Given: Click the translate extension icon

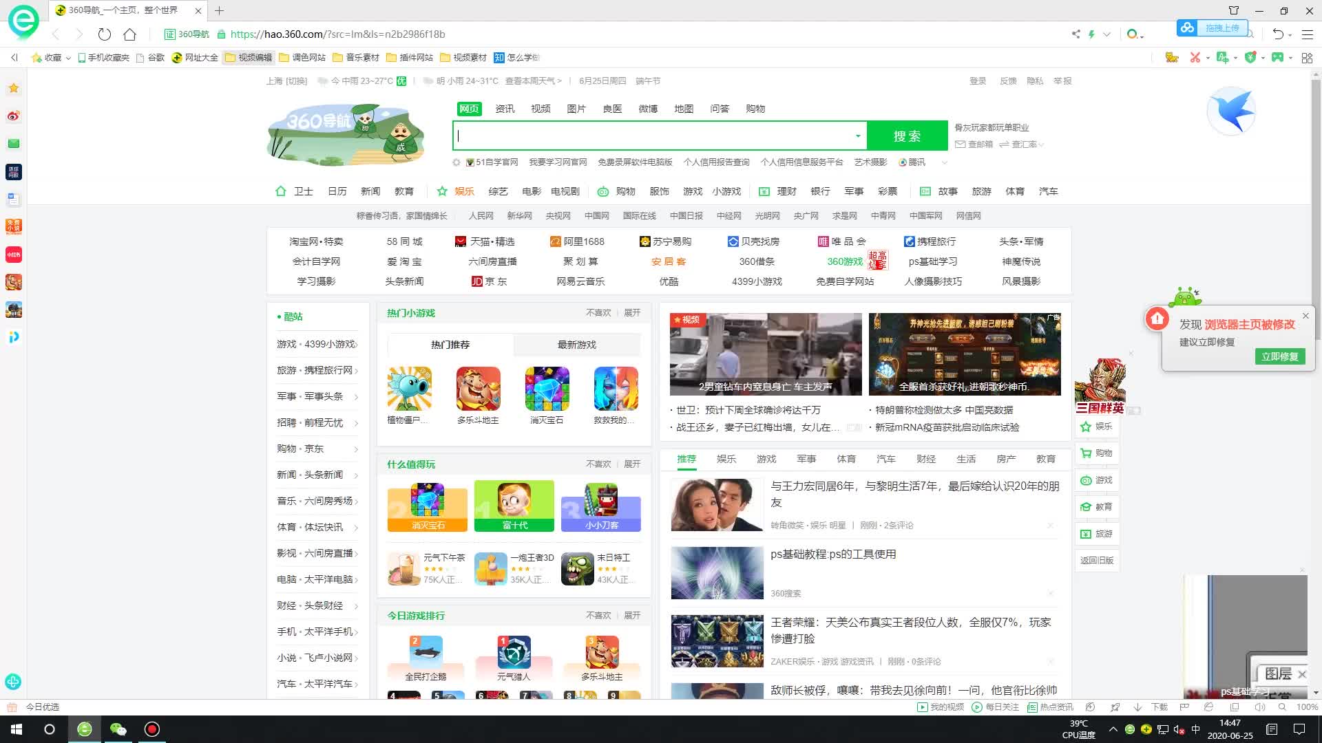Looking at the screenshot, I should click(x=1222, y=57).
